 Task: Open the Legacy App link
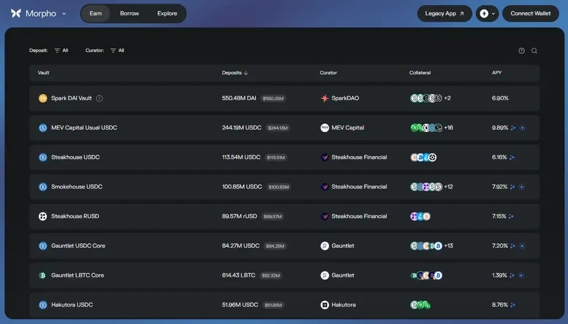coord(445,14)
